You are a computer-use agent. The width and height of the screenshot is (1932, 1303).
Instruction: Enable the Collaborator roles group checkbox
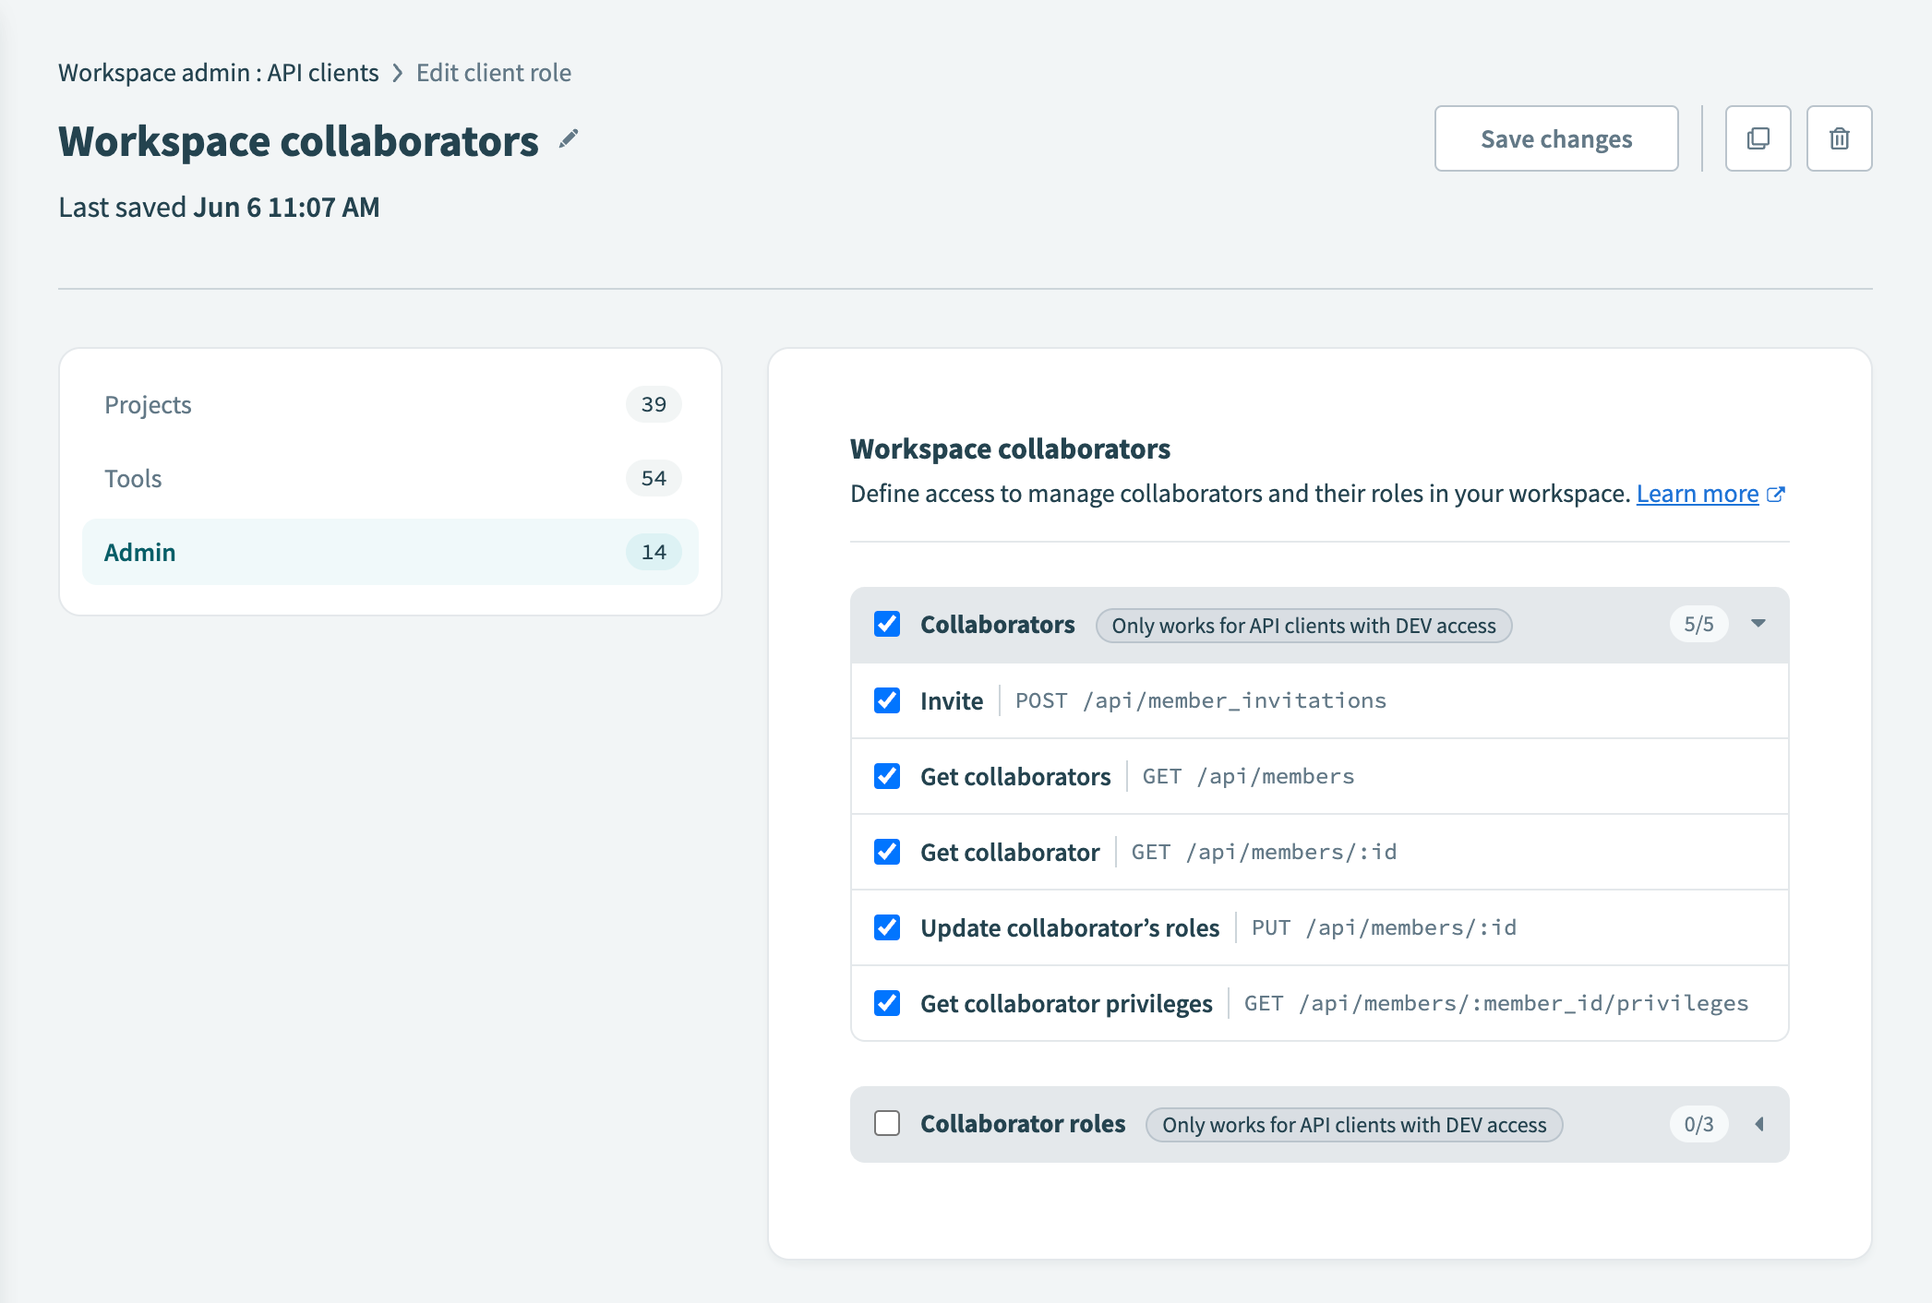pos(886,1124)
